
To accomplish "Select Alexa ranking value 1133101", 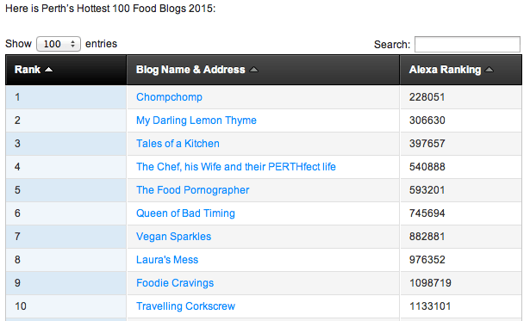I will [430, 306].
